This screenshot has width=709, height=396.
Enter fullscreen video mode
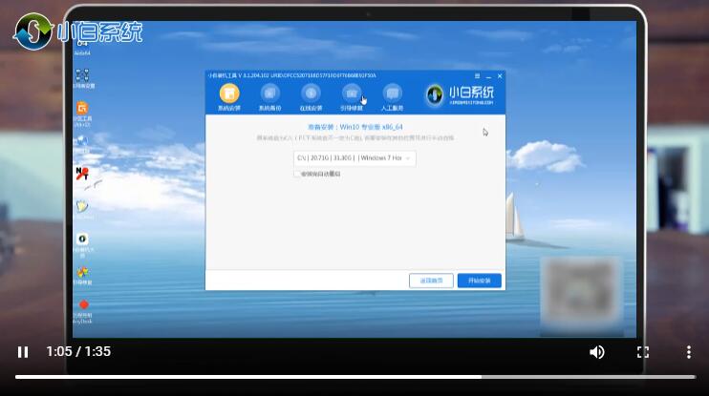(642, 352)
